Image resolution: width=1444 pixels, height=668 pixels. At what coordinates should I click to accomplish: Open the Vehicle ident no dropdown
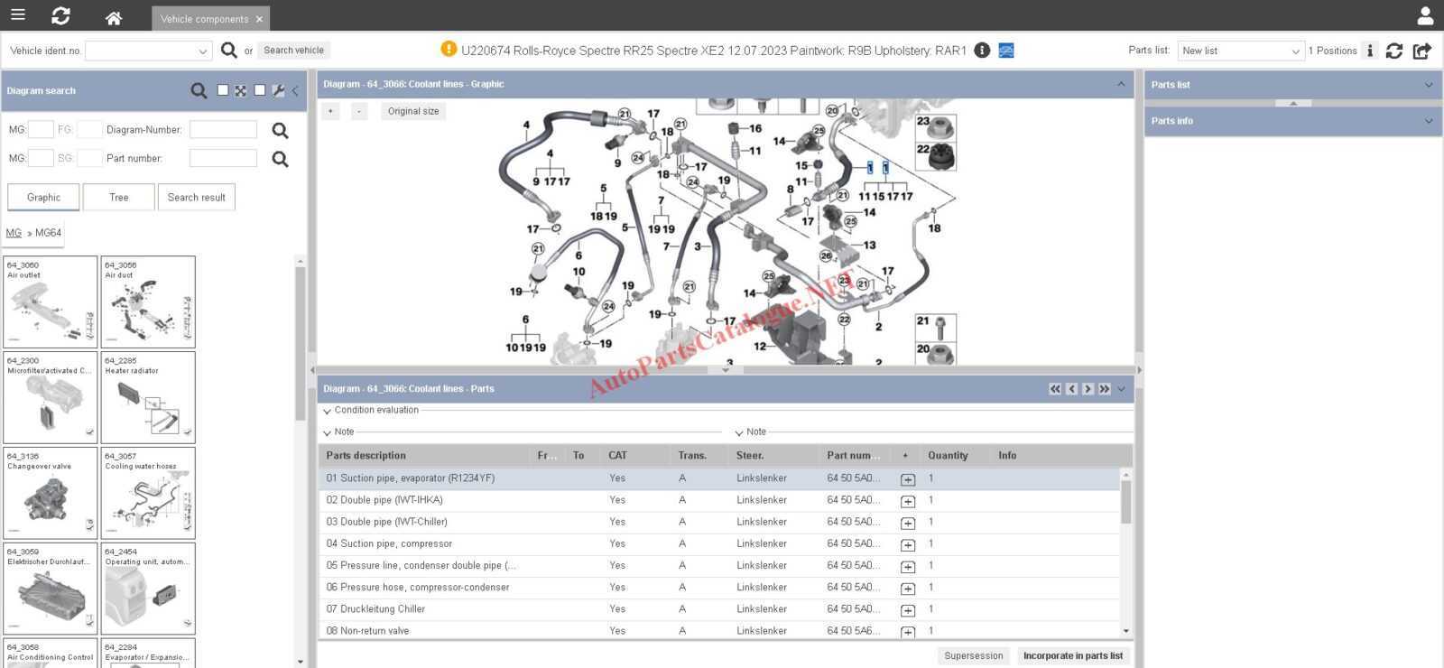202,51
